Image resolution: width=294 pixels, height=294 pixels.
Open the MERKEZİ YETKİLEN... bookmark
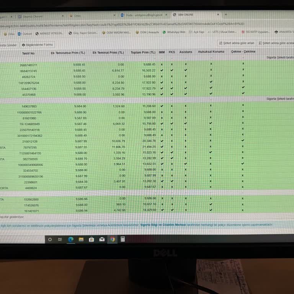[49, 33]
